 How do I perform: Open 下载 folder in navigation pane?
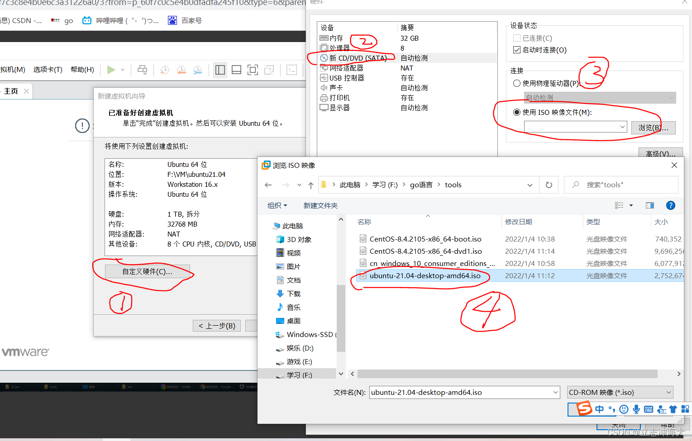[294, 294]
